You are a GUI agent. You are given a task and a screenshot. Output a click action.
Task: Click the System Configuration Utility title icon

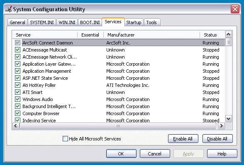click(9, 9)
